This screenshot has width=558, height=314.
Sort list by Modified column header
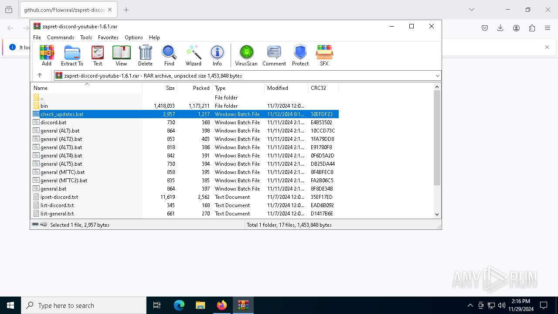286,88
